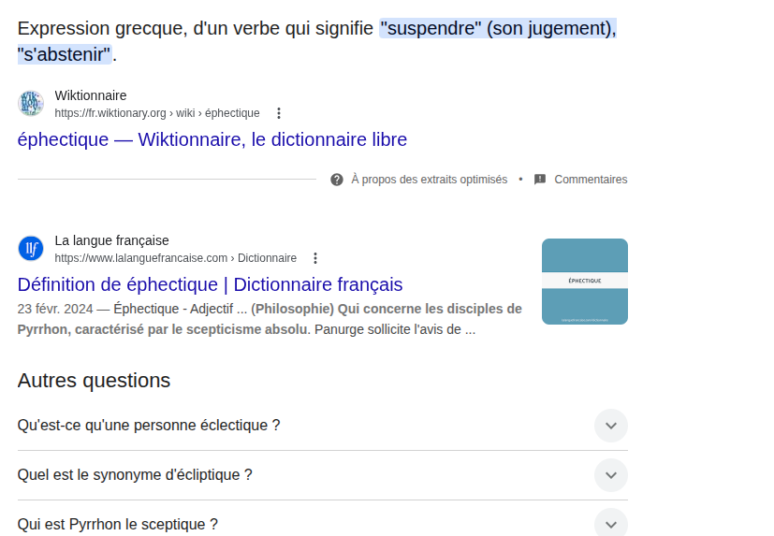Open the three-dot menu beside the Wiktionnaire URL
The width and height of the screenshot is (774, 536).
click(x=279, y=113)
